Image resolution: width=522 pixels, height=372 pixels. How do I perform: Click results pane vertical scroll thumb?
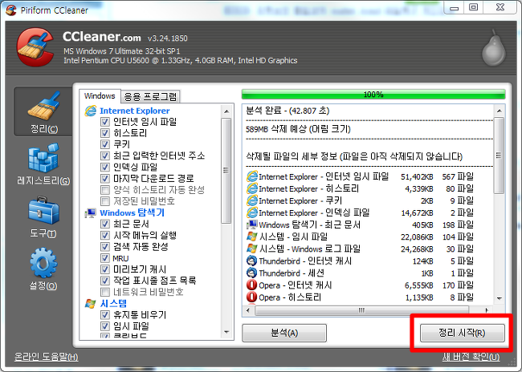point(499,155)
